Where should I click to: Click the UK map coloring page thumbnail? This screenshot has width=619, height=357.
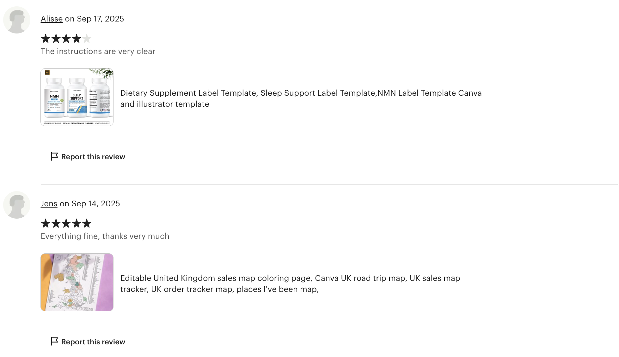click(77, 282)
